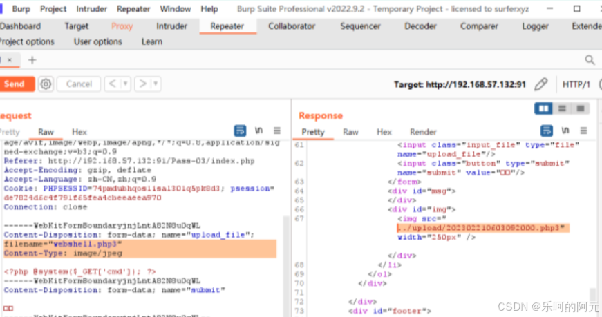Viewport: 602px width, 317px height.
Task: Switch response view to Pretty
Action: (x=313, y=132)
